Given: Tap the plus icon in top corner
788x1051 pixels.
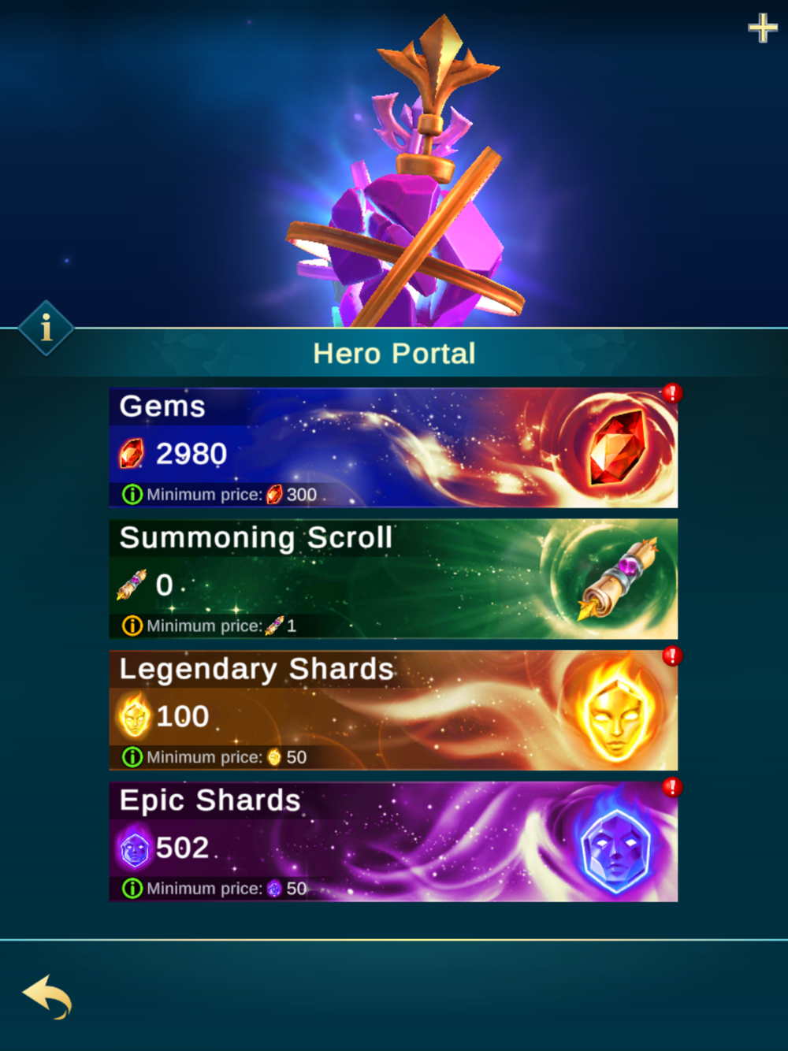Looking at the screenshot, I should [x=762, y=28].
